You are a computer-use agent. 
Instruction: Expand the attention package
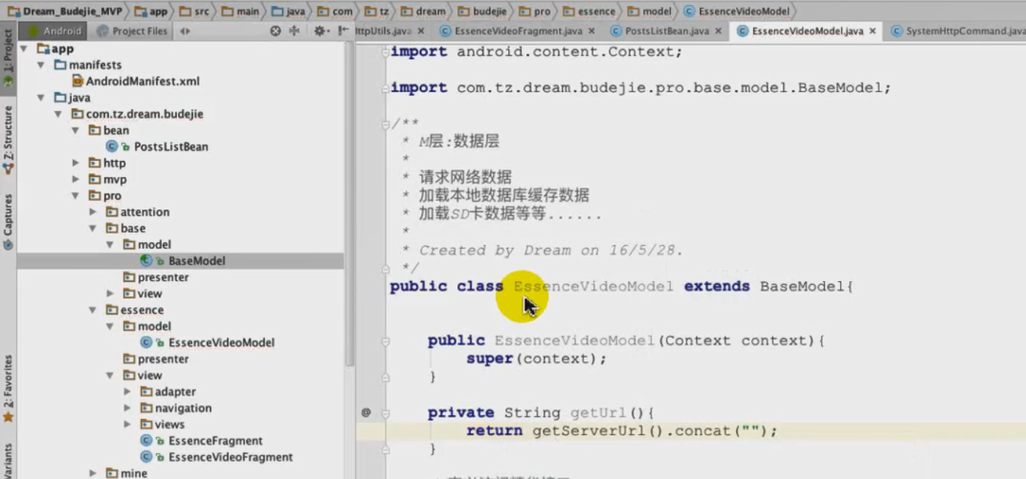[93, 211]
